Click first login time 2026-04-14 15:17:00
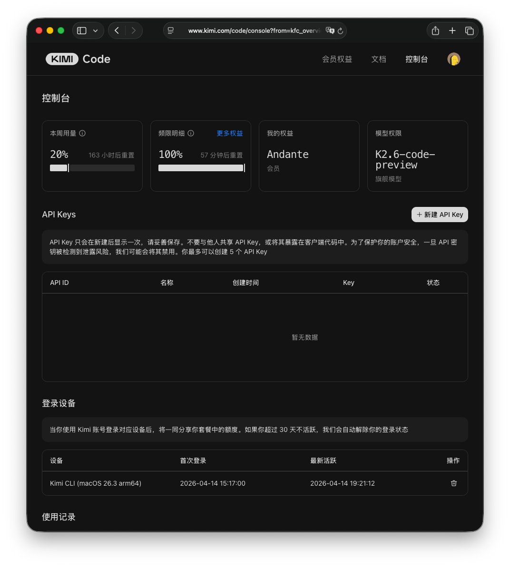Image resolution: width=510 pixels, height=567 pixels. (213, 483)
